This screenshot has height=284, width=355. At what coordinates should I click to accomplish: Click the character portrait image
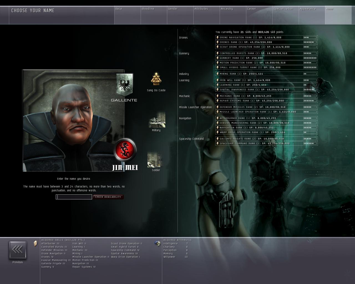click(73, 121)
